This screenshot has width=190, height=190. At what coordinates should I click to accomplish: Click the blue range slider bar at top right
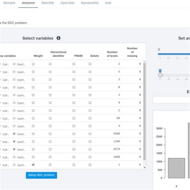click(174, 54)
